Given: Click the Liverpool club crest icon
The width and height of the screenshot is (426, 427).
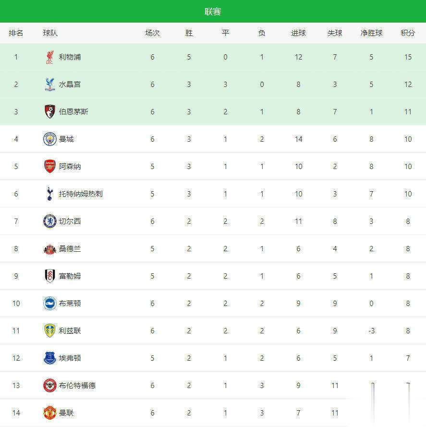Looking at the screenshot, I should click(x=49, y=57).
